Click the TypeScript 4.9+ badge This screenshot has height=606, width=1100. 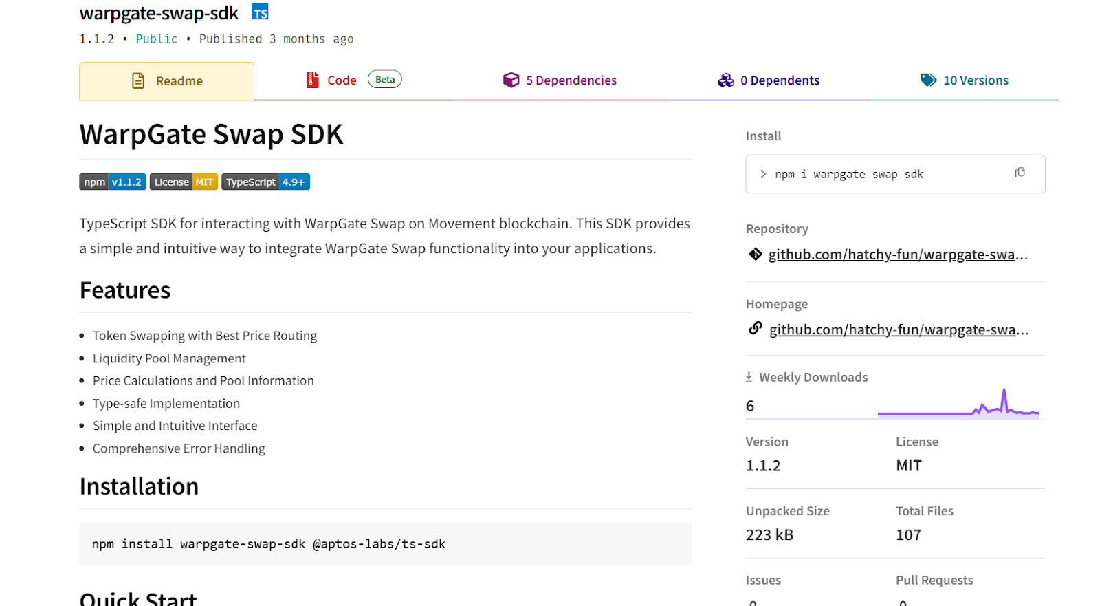coord(265,182)
